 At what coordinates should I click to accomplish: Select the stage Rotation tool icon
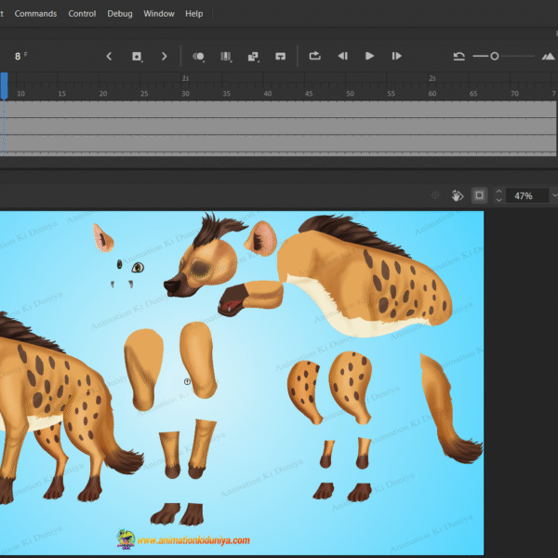coord(458,195)
